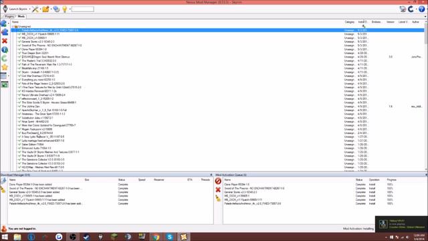This screenshot has height=241, width=428.
Task: Click the lightbulb tips icon
Action: pyautogui.click(x=65, y=9)
